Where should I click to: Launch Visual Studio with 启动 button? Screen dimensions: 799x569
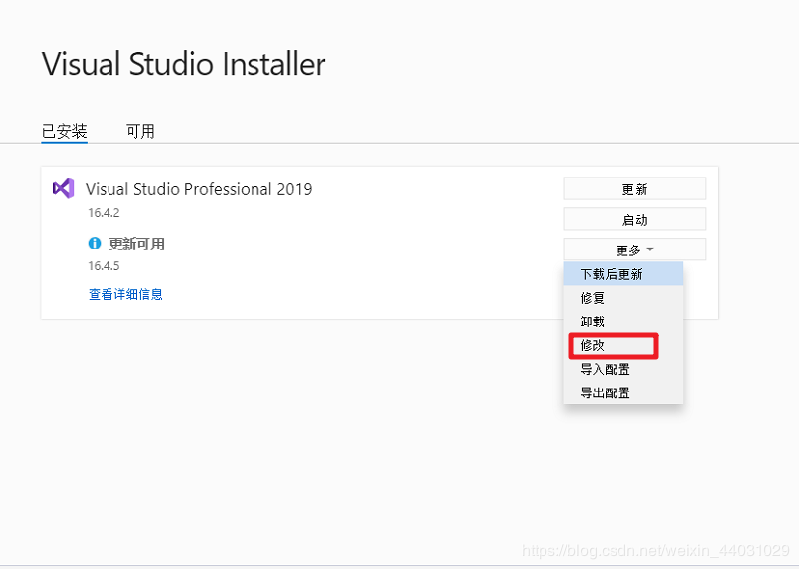634,219
